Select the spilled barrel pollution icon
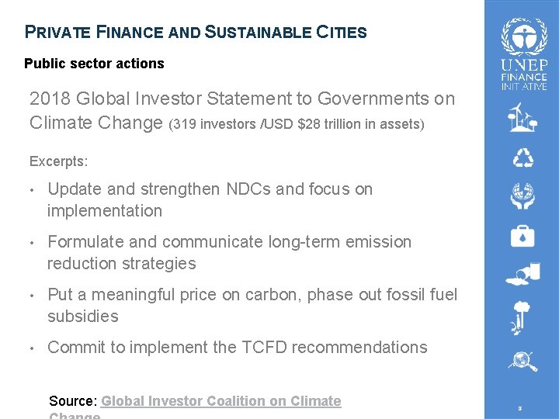559x419 pixels. coord(523,274)
